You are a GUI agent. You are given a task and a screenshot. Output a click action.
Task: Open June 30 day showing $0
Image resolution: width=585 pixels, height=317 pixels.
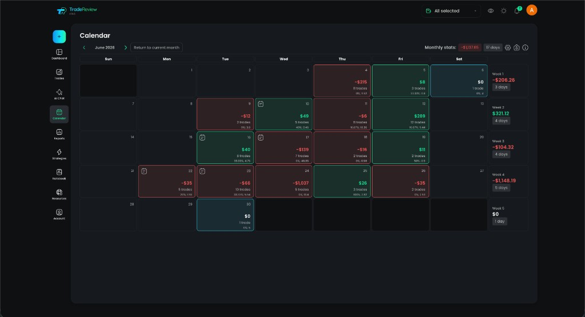[x=225, y=215]
